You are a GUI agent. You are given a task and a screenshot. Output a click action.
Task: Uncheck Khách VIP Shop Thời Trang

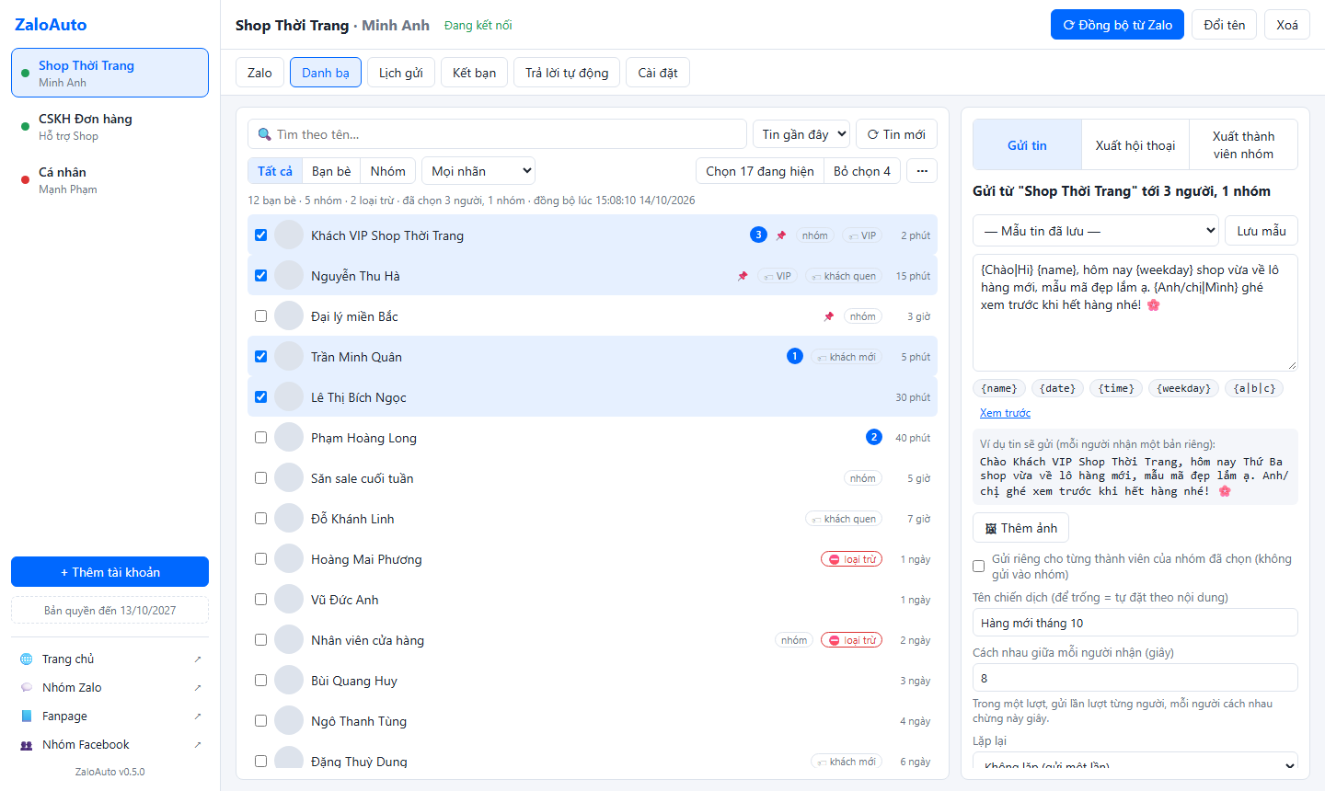pos(260,235)
